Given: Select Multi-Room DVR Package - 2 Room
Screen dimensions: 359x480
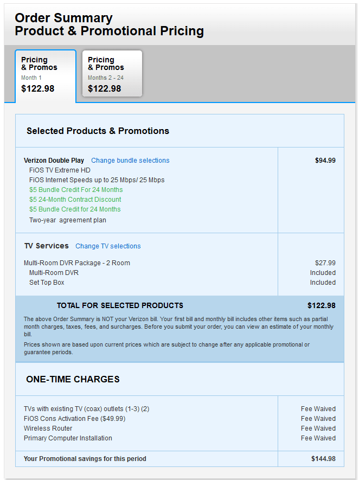Looking at the screenshot, I should [x=76, y=263].
